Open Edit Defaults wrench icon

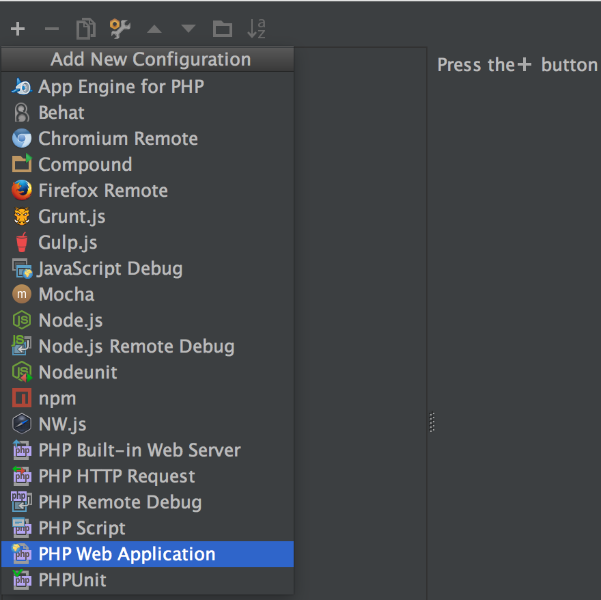coord(120,29)
